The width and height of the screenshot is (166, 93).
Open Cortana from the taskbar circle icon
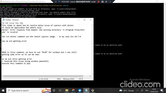coord(54,90)
